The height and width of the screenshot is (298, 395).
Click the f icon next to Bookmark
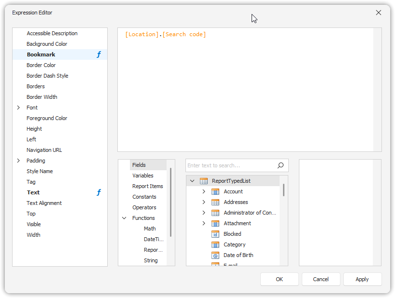click(99, 54)
